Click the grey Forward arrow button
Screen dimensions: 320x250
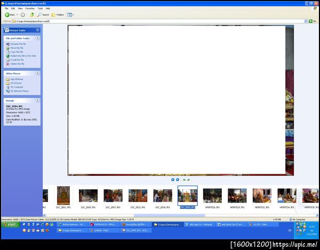pos(22,15)
